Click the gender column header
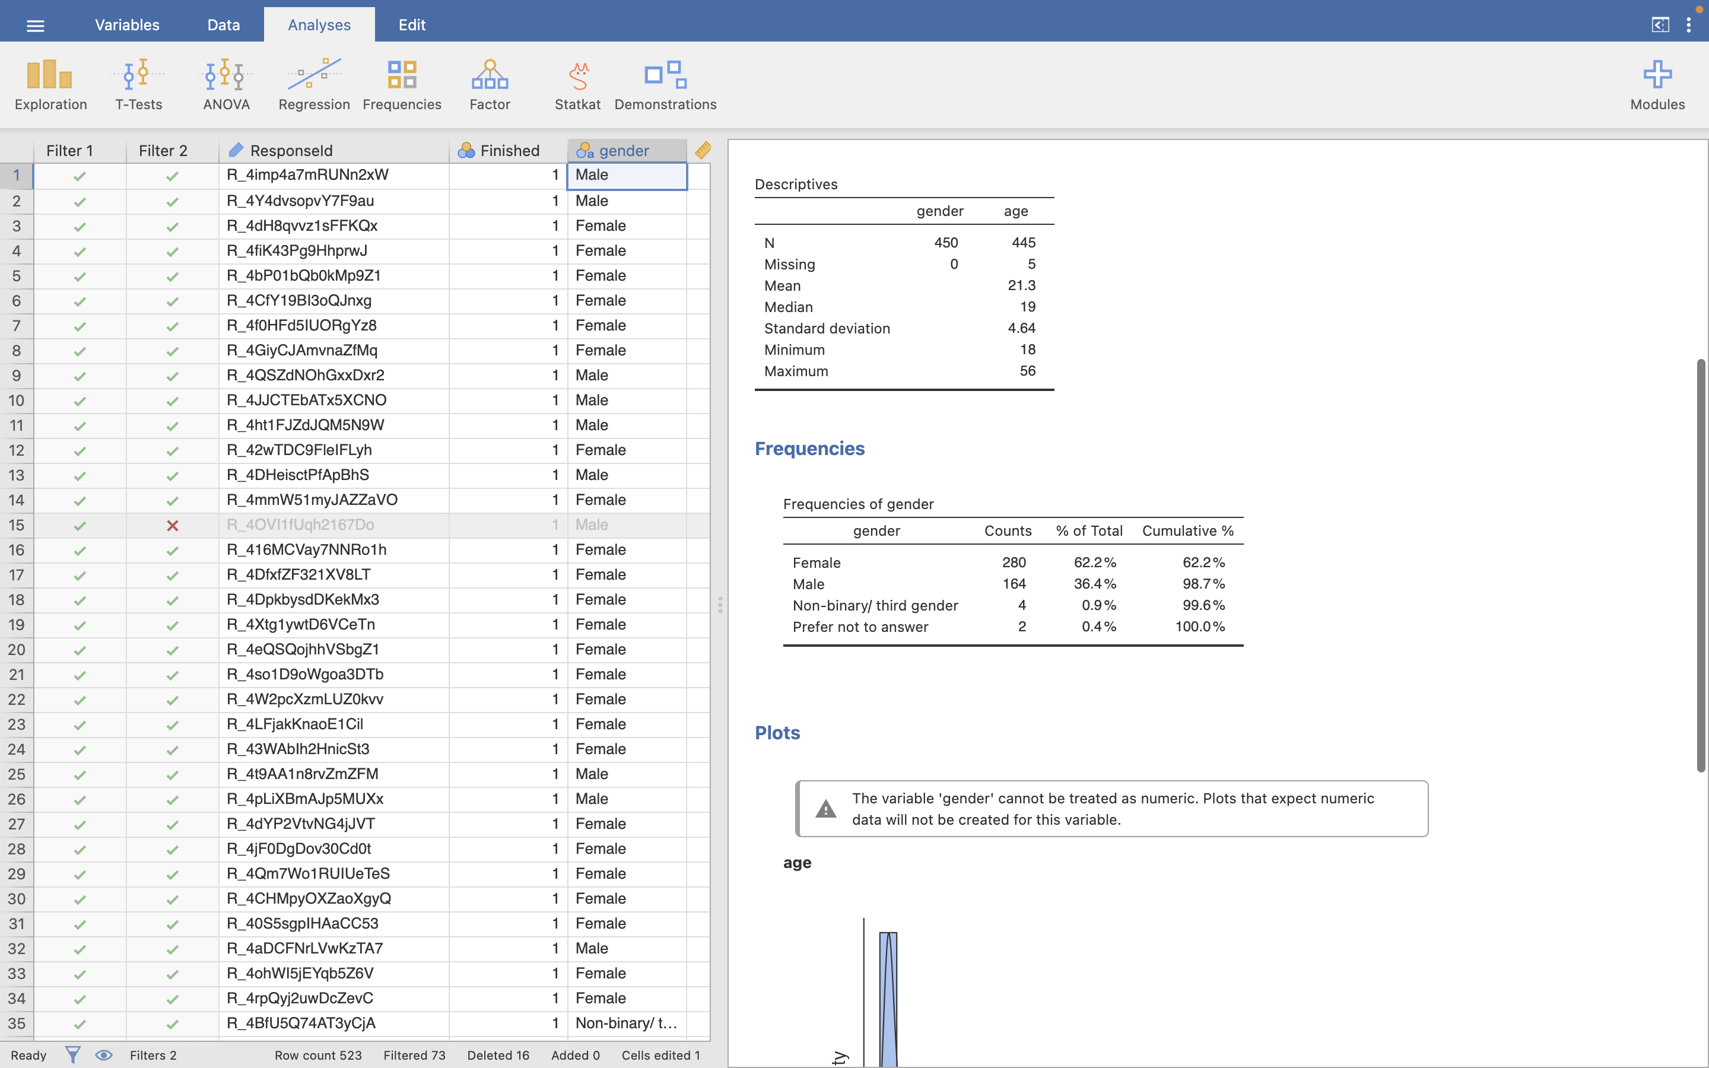Screen dimensions: 1709x1068 coord(624,151)
